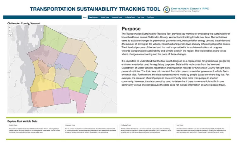This screenshot has width=237, height=148.
Task: Switch to the Total Travel tab
Action: coord(141,17)
